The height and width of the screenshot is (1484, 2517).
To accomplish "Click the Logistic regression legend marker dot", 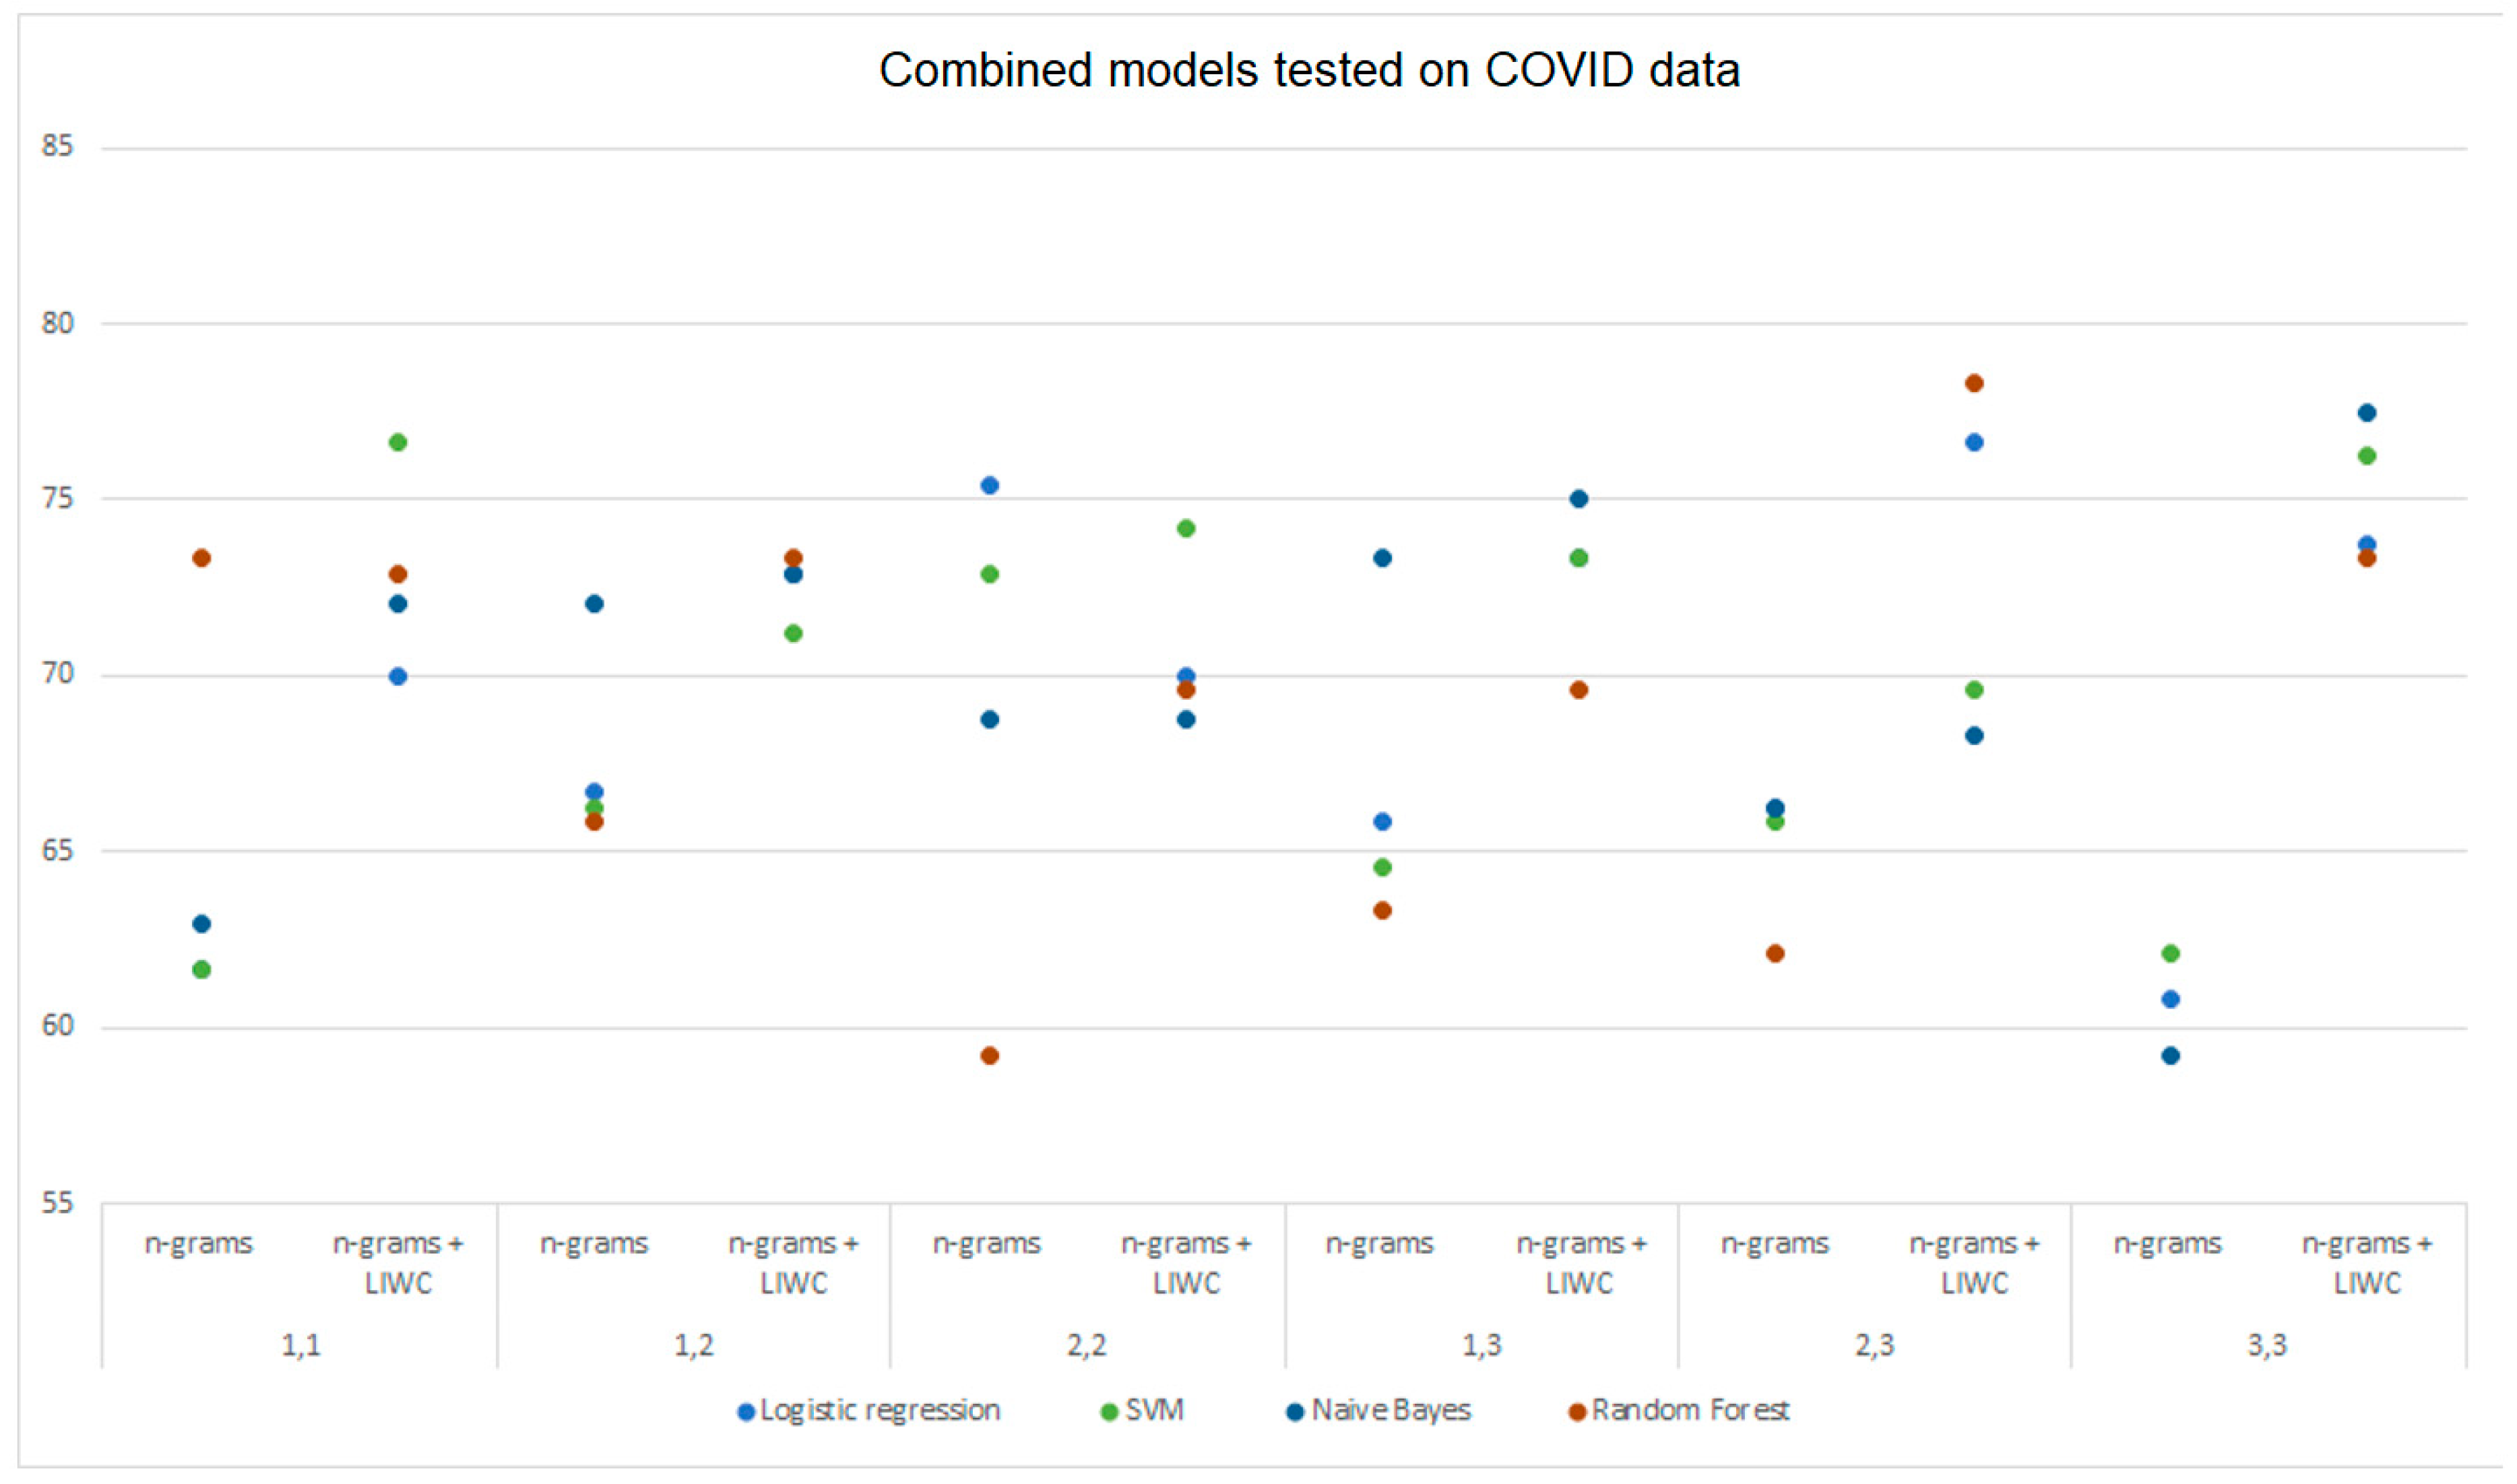I will point(745,1413).
